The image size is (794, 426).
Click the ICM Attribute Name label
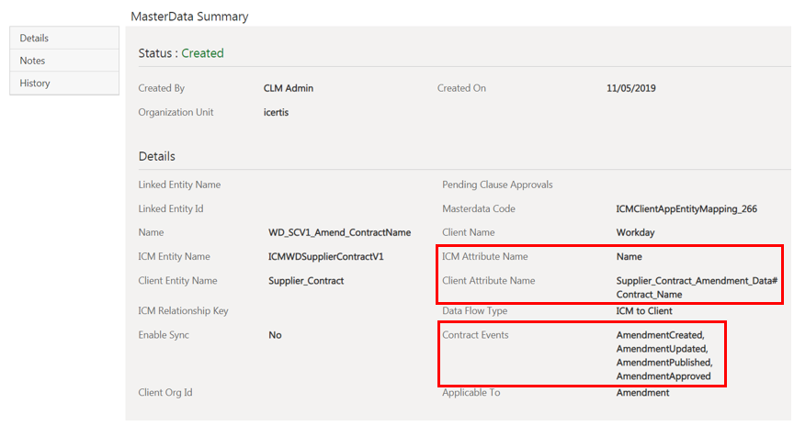tap(485, 257)
